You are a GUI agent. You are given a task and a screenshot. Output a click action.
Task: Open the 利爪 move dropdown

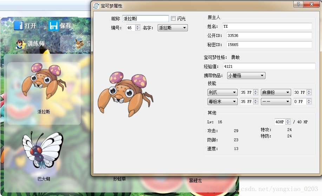(x=222, y=92)
